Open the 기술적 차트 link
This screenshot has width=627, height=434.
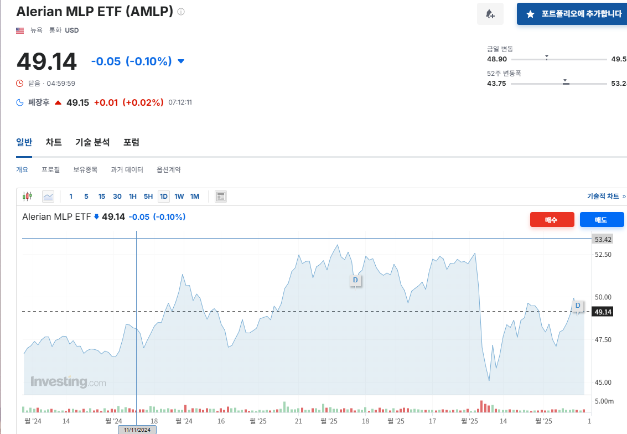click(x=604, y=196)
